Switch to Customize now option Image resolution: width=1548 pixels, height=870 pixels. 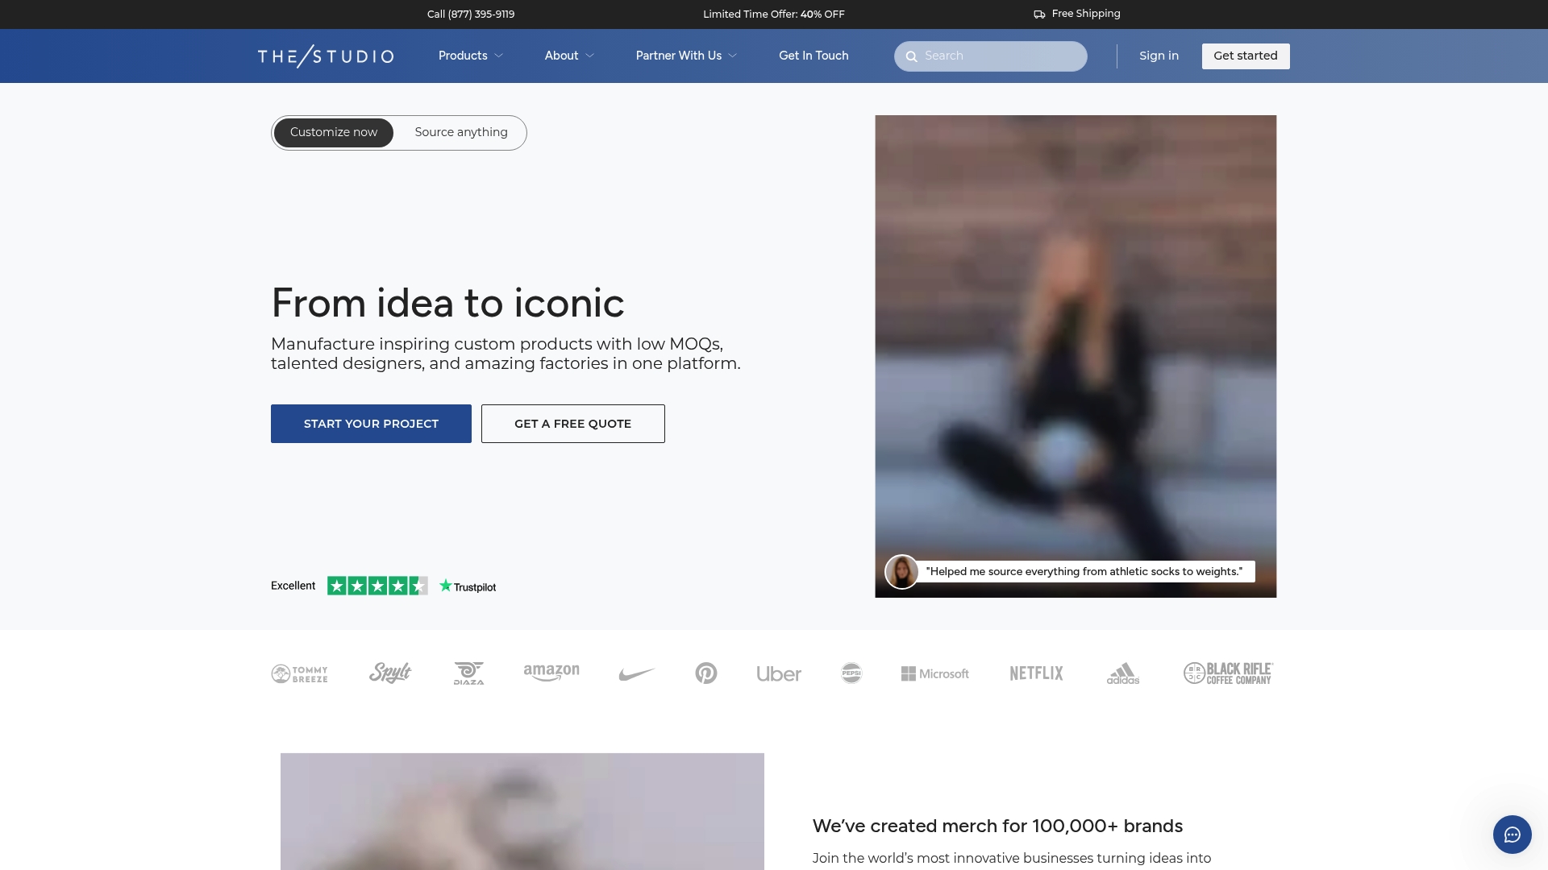tap(334, 133)
